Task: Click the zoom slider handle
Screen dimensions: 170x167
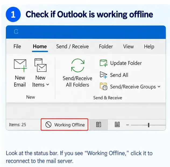Action: [149, 125]
